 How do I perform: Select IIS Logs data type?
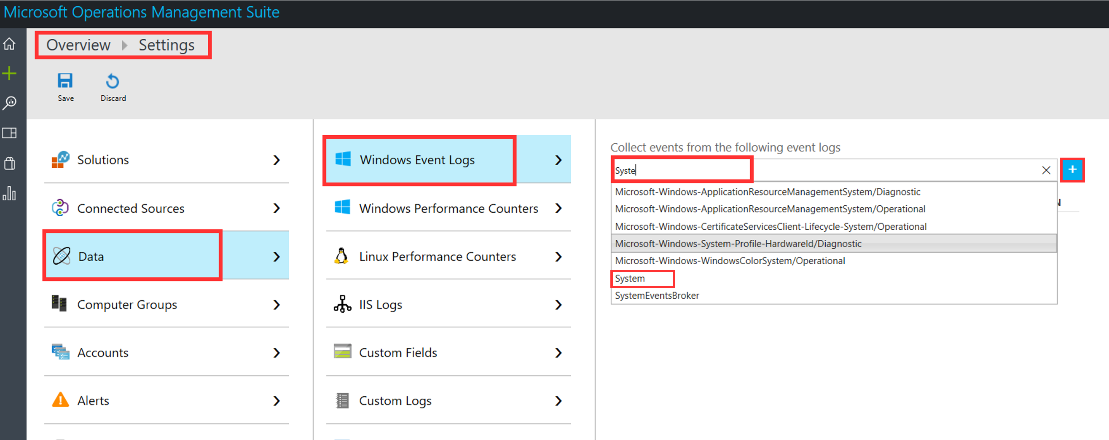point(448,304)
